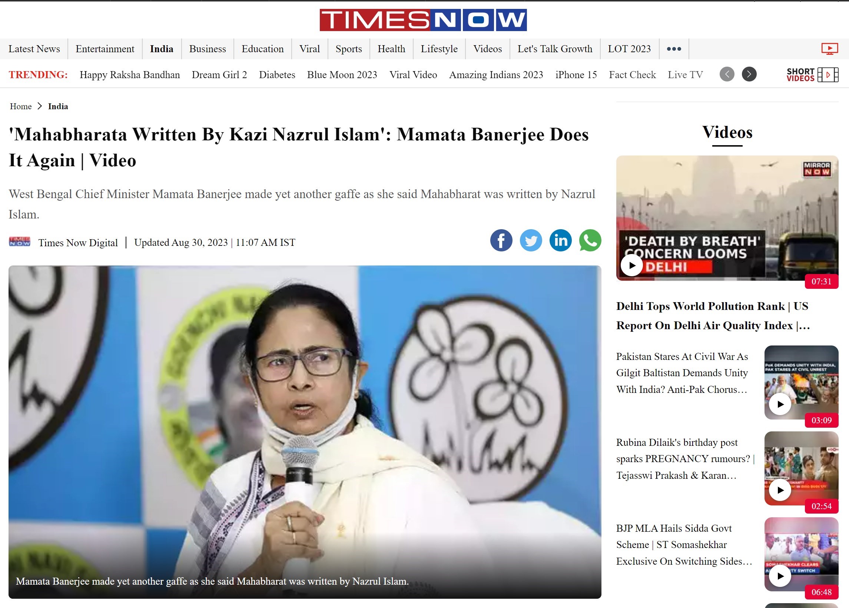Open Mamata Banerjee main article image
Screen dimensions: 849x608
coord(305,432)
